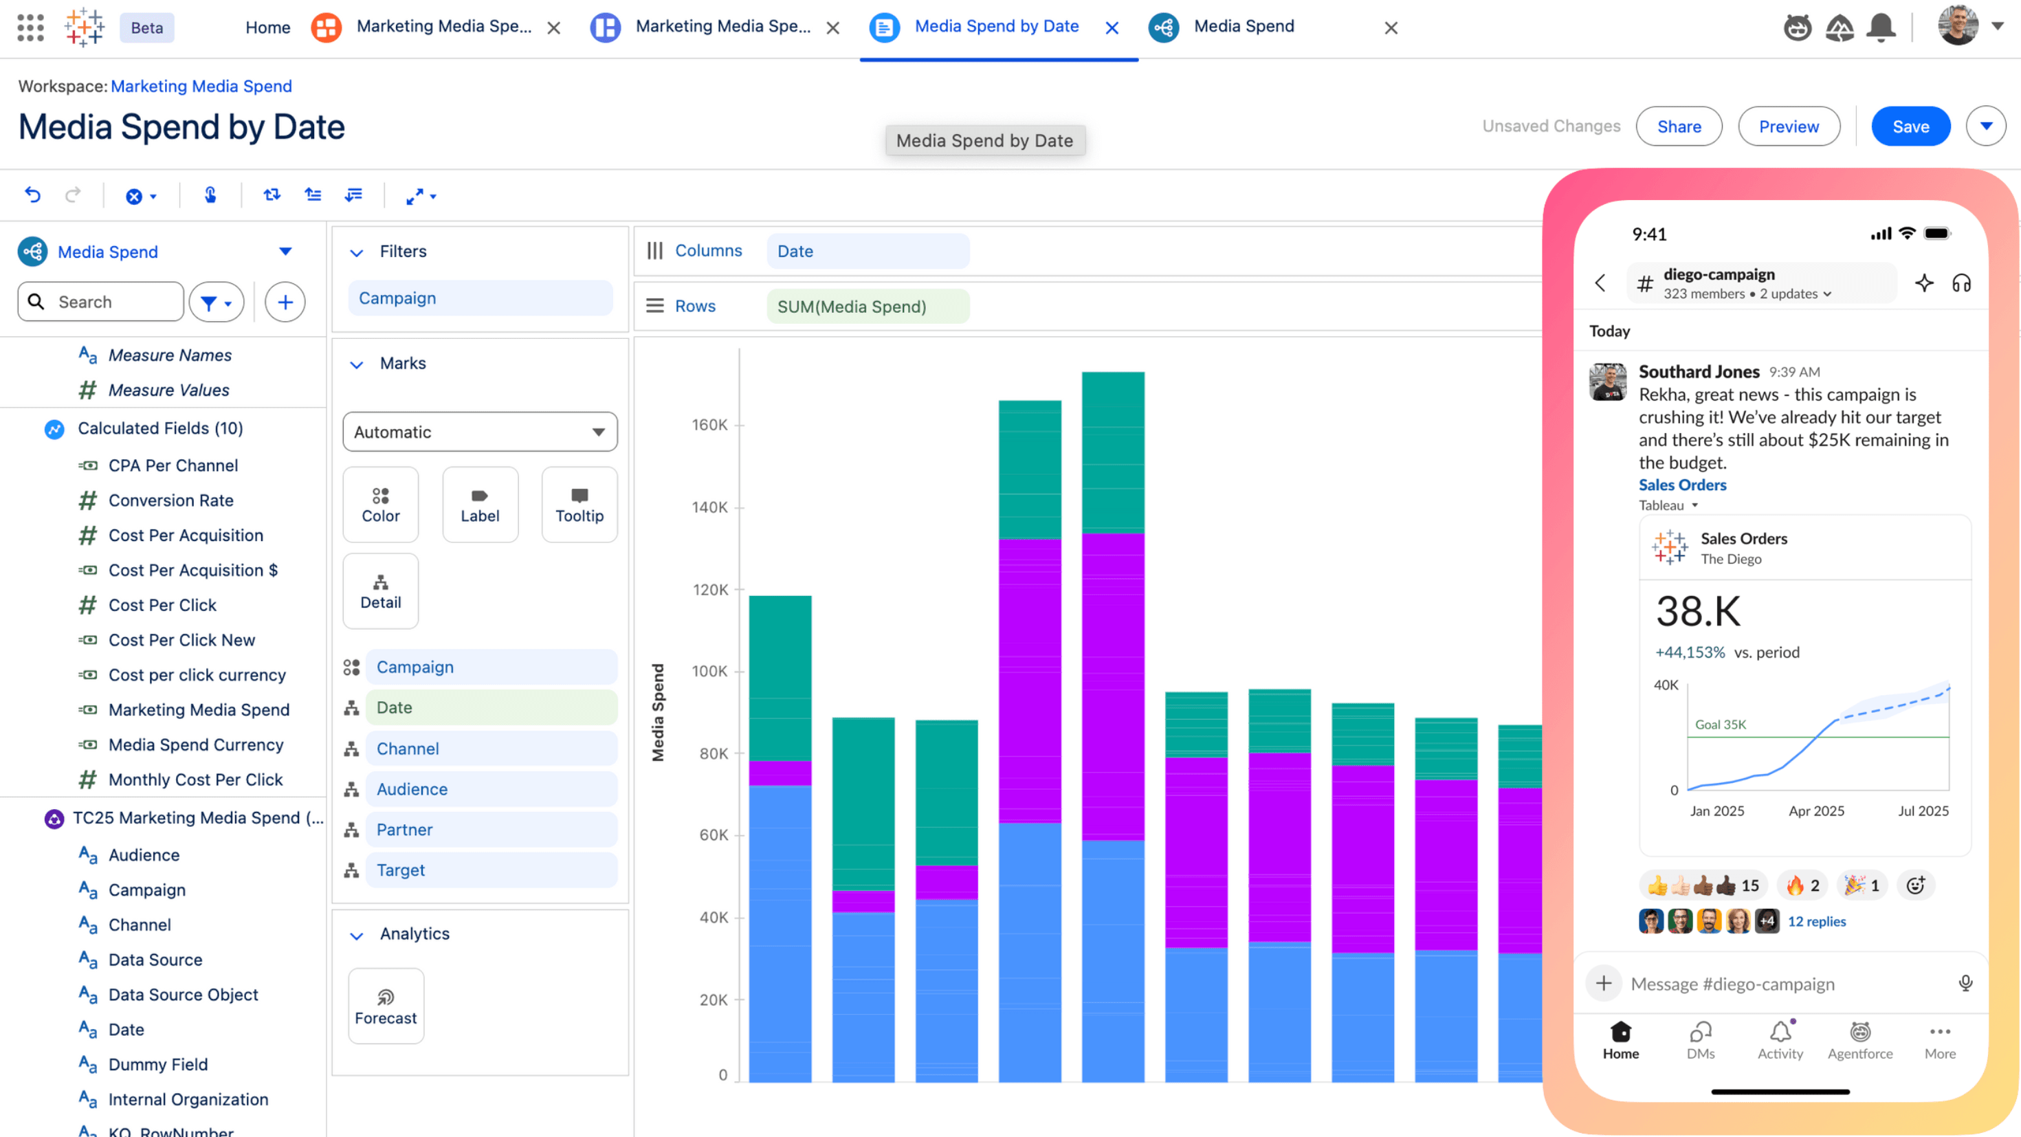The image size is (2021, 1137).
Task: Open the Marks type dropdown showing Automatic
Action: pos(479,432)
